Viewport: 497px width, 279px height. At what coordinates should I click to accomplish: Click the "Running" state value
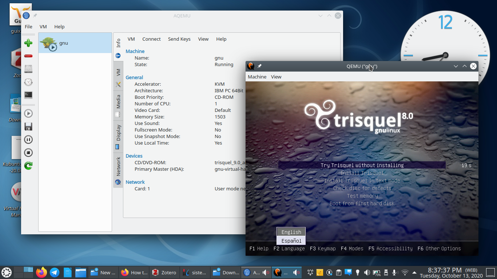click(224, 64)
